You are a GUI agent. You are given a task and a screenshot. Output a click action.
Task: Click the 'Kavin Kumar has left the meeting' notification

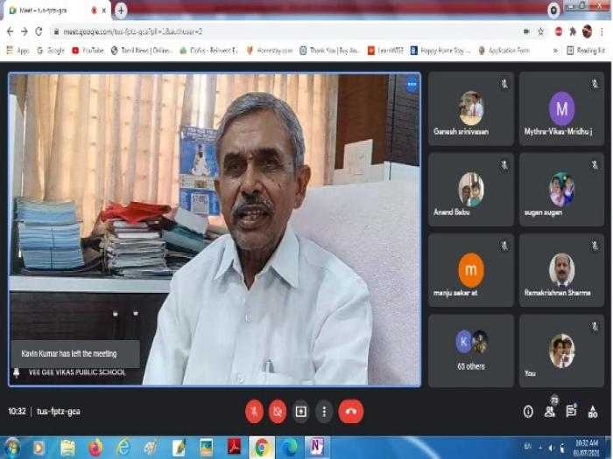coord(74,353)
